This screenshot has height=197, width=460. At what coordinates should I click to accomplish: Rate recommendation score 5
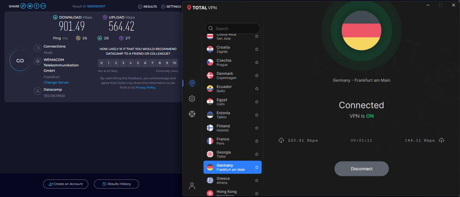[138, 63]
